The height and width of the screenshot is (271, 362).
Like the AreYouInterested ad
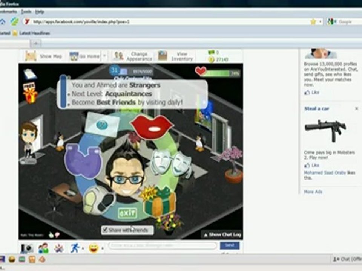312,93
